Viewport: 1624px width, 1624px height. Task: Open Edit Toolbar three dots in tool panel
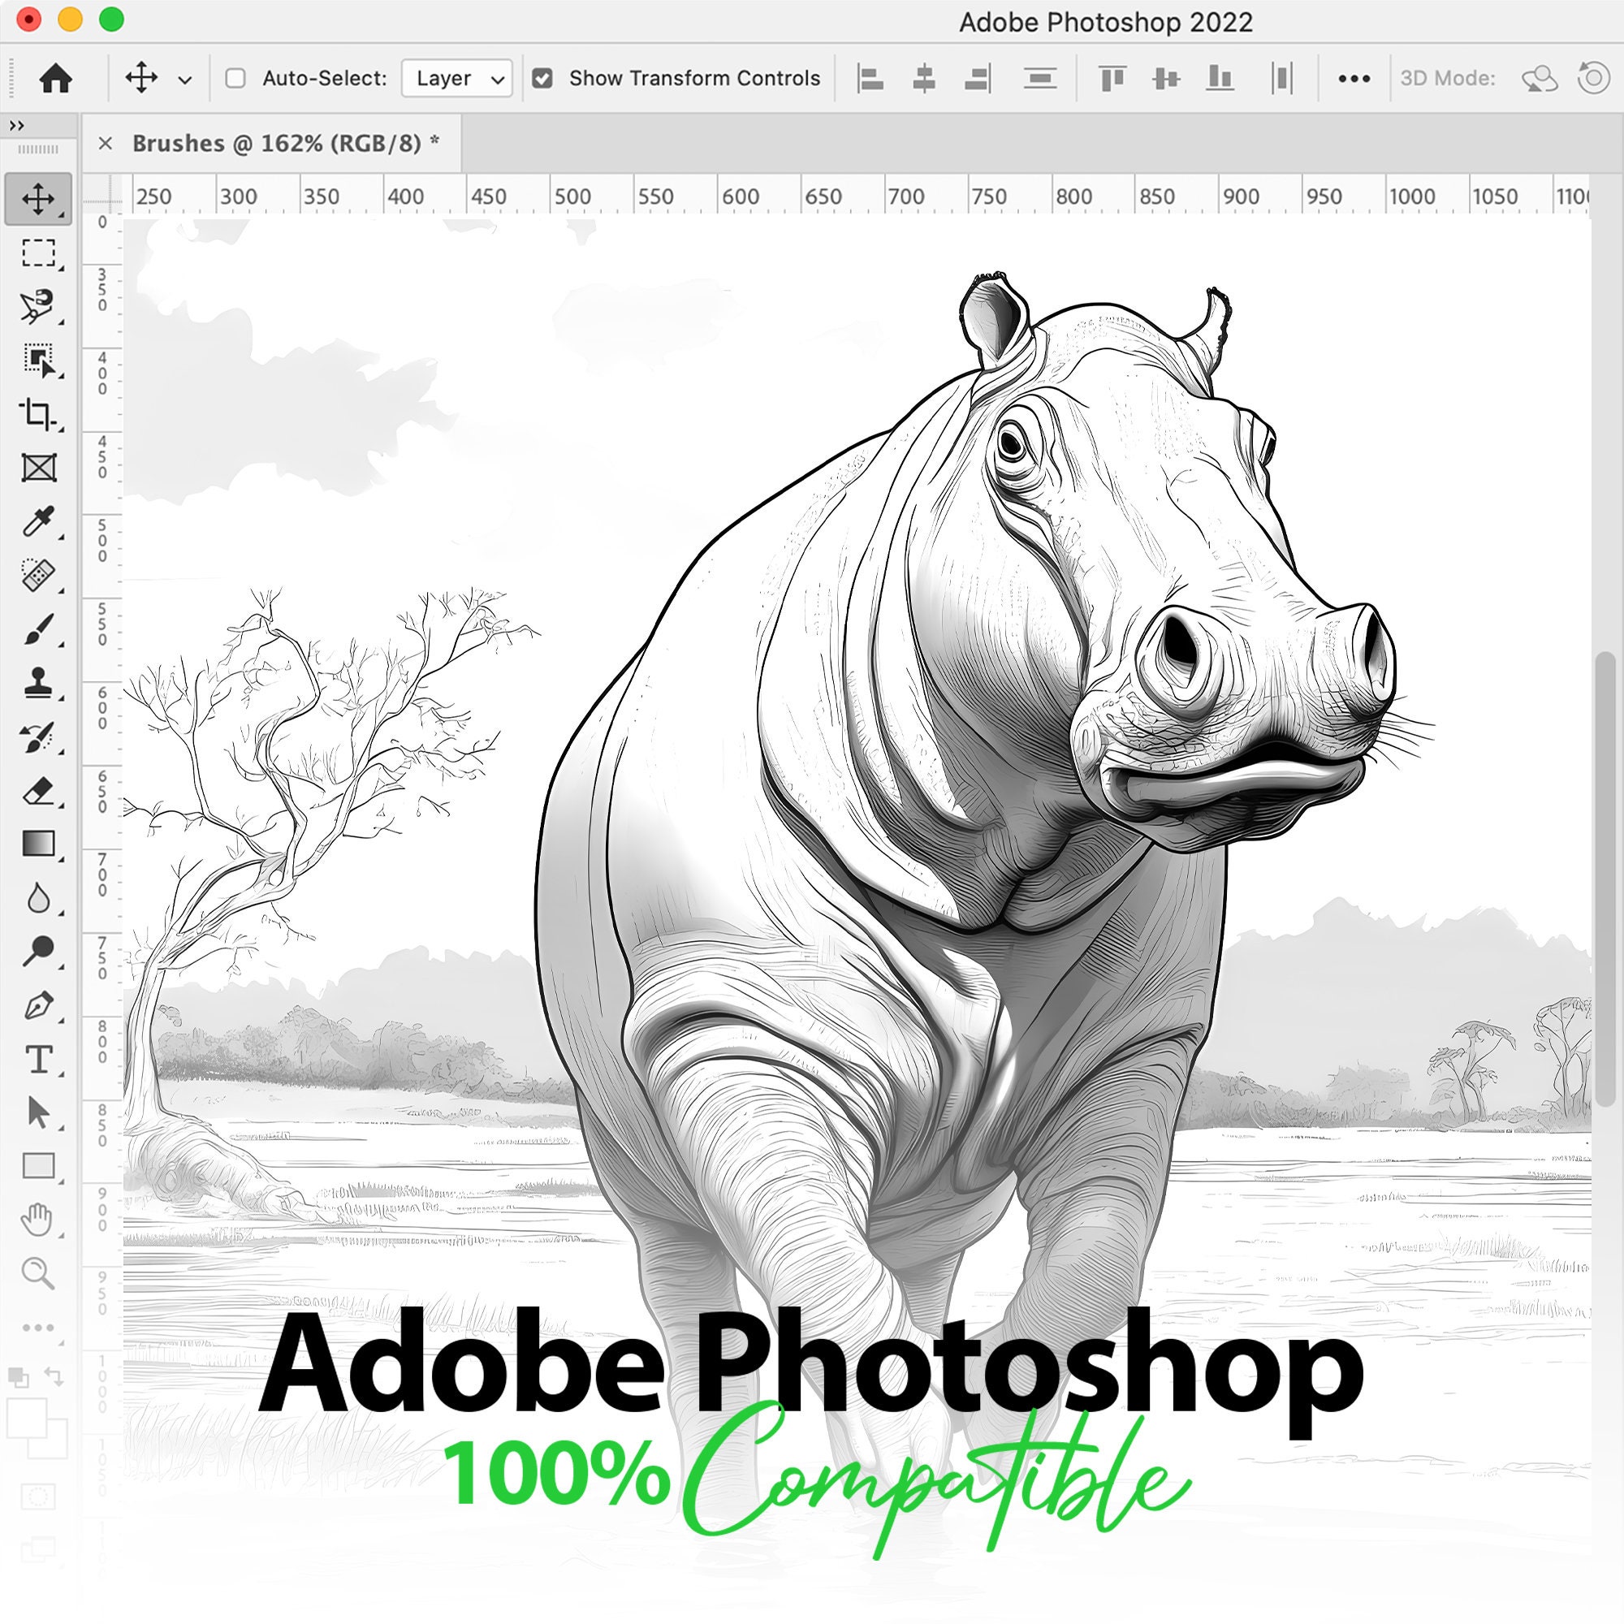38,1328
